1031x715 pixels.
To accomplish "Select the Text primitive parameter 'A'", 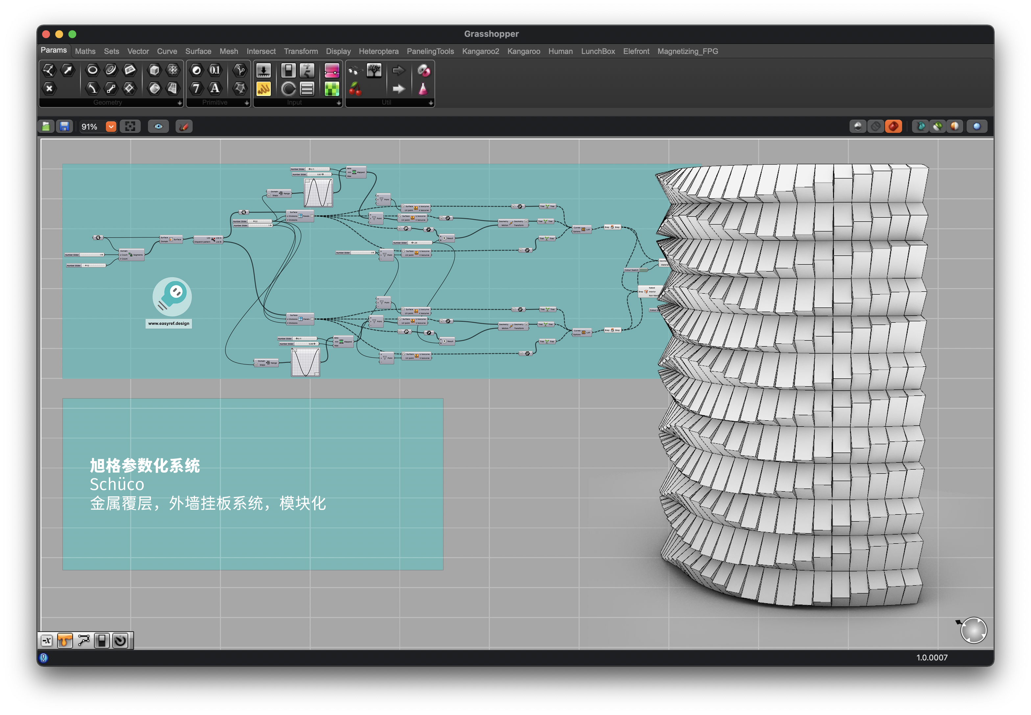I will [x=215, y=89].
